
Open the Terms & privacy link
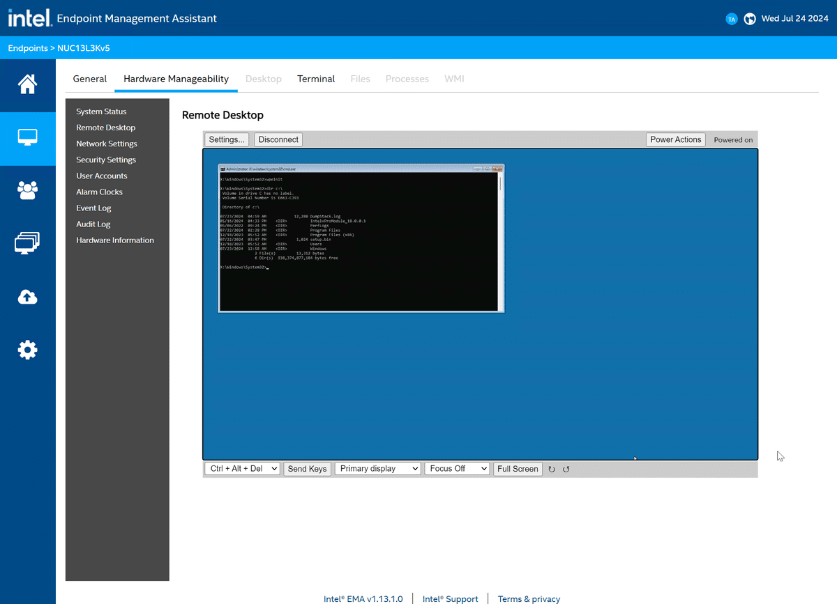[x=529, y=598]
